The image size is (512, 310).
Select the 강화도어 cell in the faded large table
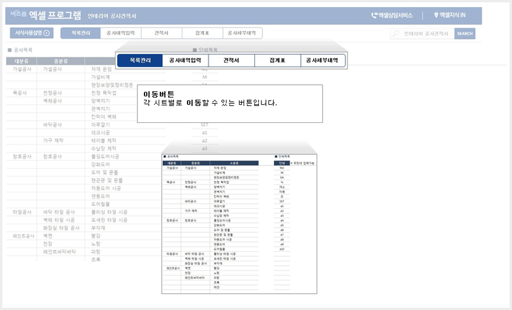[x=100, y=165]
